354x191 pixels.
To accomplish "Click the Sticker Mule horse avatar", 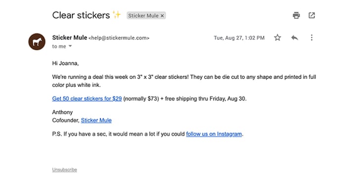I will coord(37,41).
